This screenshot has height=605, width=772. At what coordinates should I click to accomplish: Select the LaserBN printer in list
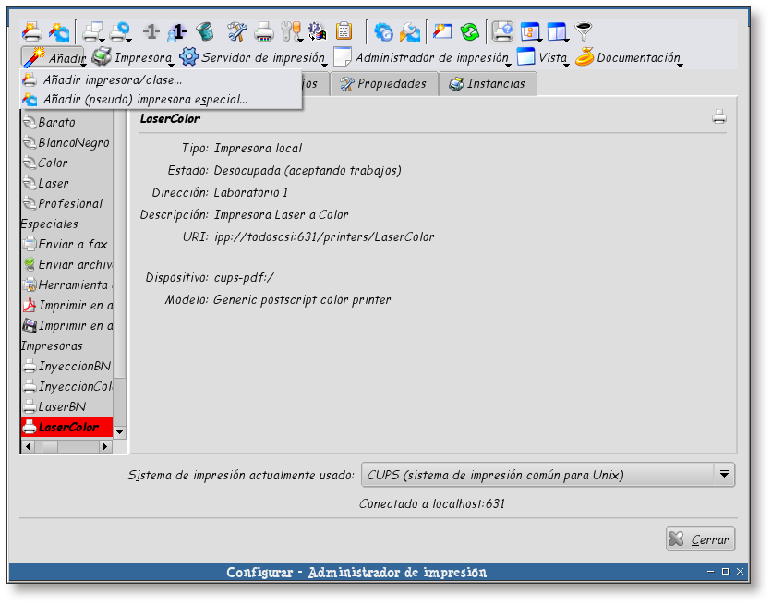coord(61,406)
